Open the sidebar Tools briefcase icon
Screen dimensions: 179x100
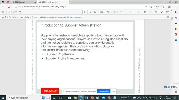pyautogui.click(x=176, y=23)
